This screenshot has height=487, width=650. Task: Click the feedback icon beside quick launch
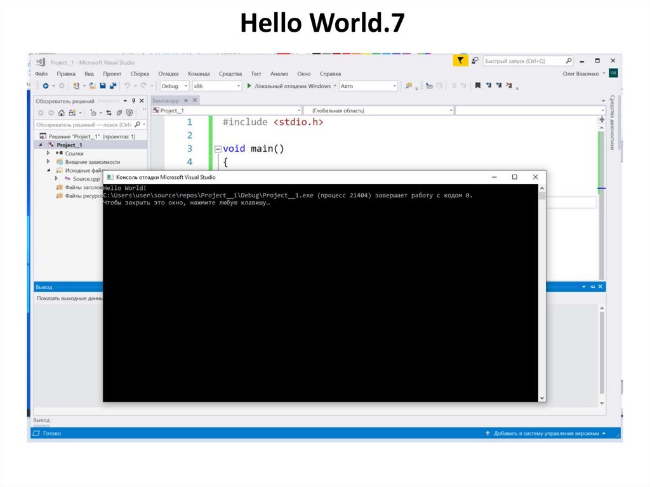[475, 61]
